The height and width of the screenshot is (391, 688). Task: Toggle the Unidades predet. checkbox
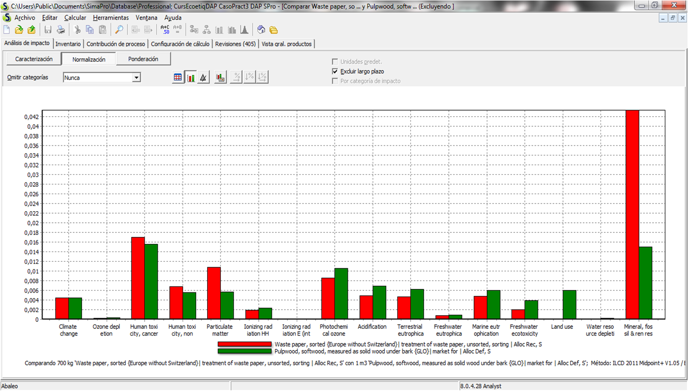pyautogui.click(x=335, y=62)
